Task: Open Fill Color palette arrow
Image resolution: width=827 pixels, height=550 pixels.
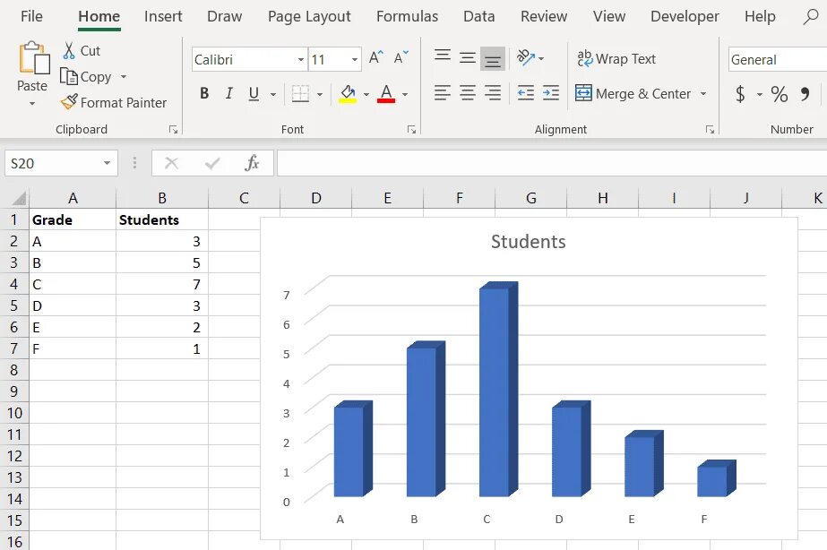Action: 366,95
